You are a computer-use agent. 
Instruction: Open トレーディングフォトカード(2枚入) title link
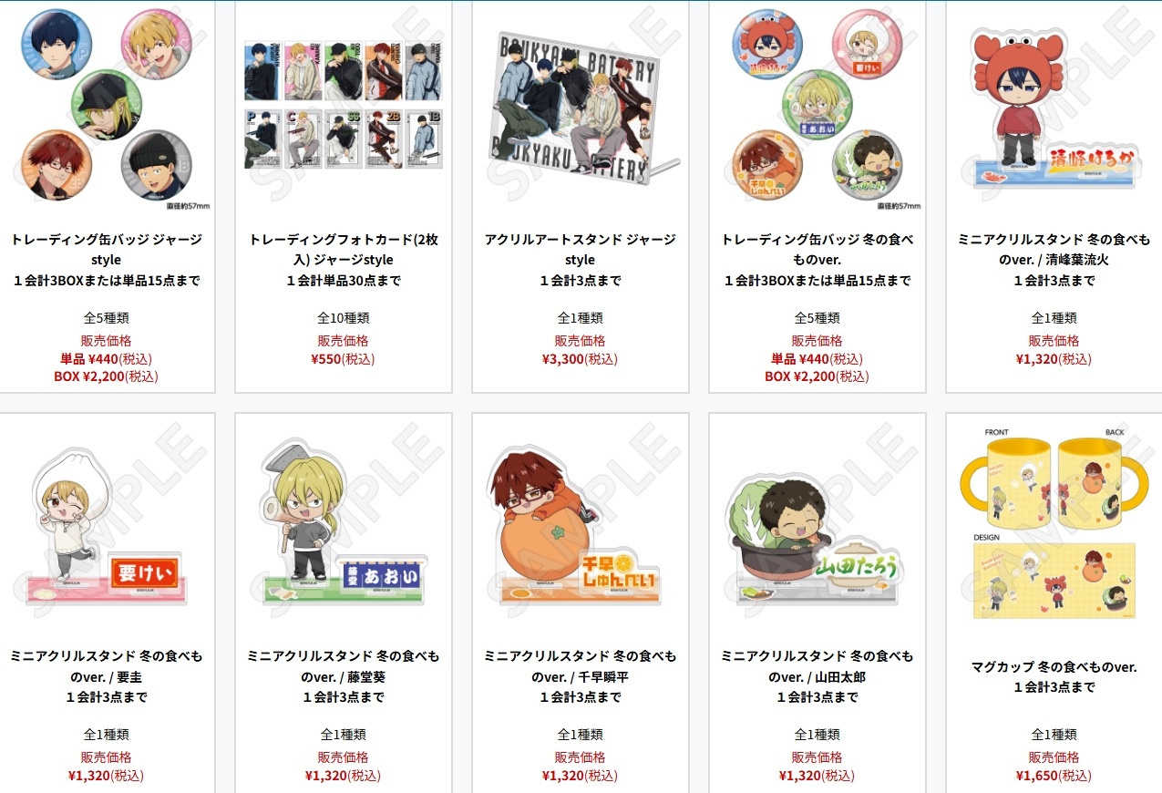pos(344,250)
